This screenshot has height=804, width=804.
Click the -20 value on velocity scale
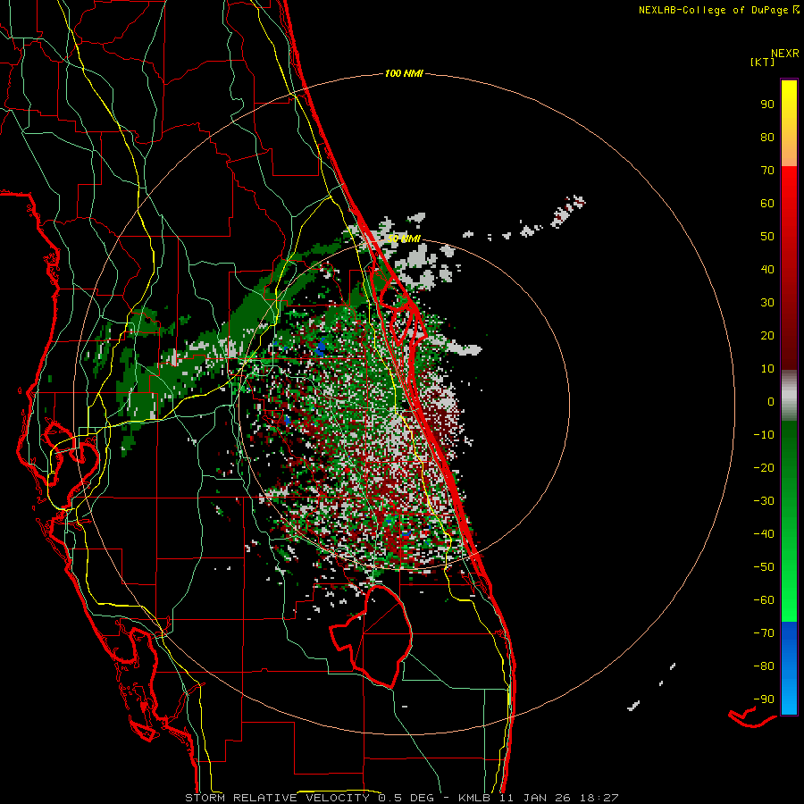(764, 467)
